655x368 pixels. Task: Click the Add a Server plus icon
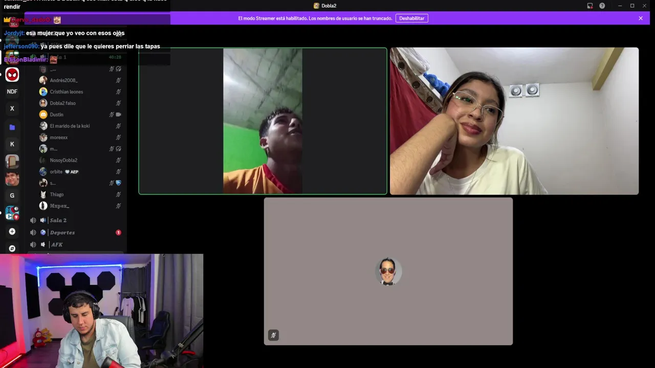coord(12,232)
